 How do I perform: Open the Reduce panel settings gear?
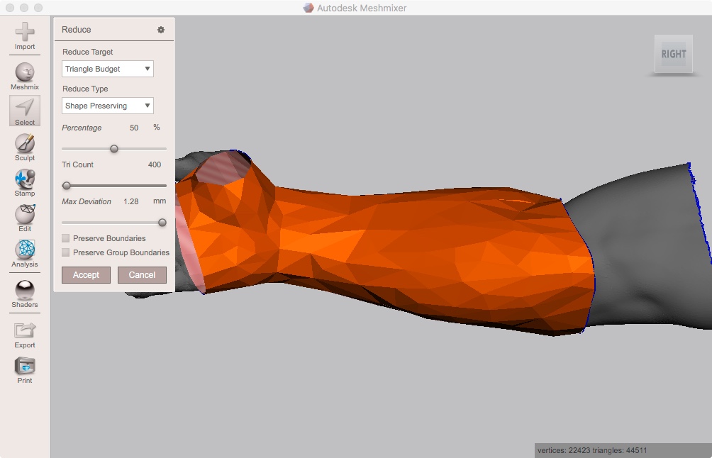coord(161,29)
